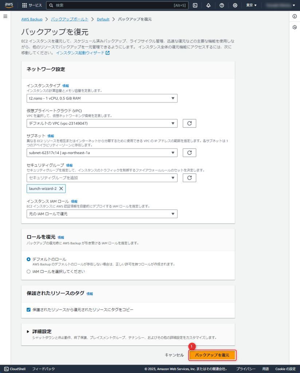Image resolution: width=300 pixels, height=373 pixels.
Task: Click into the 検索 search field
Action: coord(117,5)
